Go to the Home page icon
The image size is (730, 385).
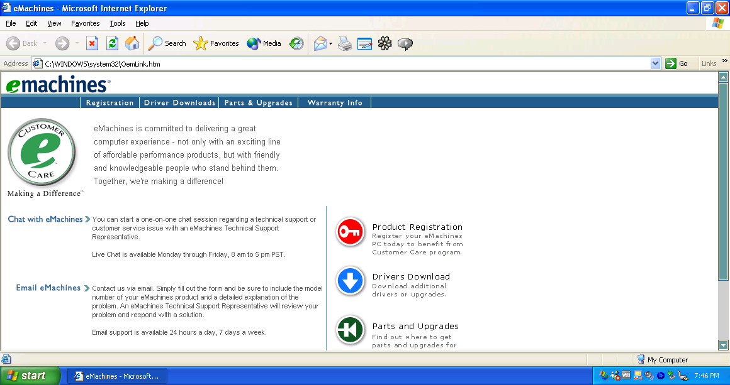tap(132, 43)
